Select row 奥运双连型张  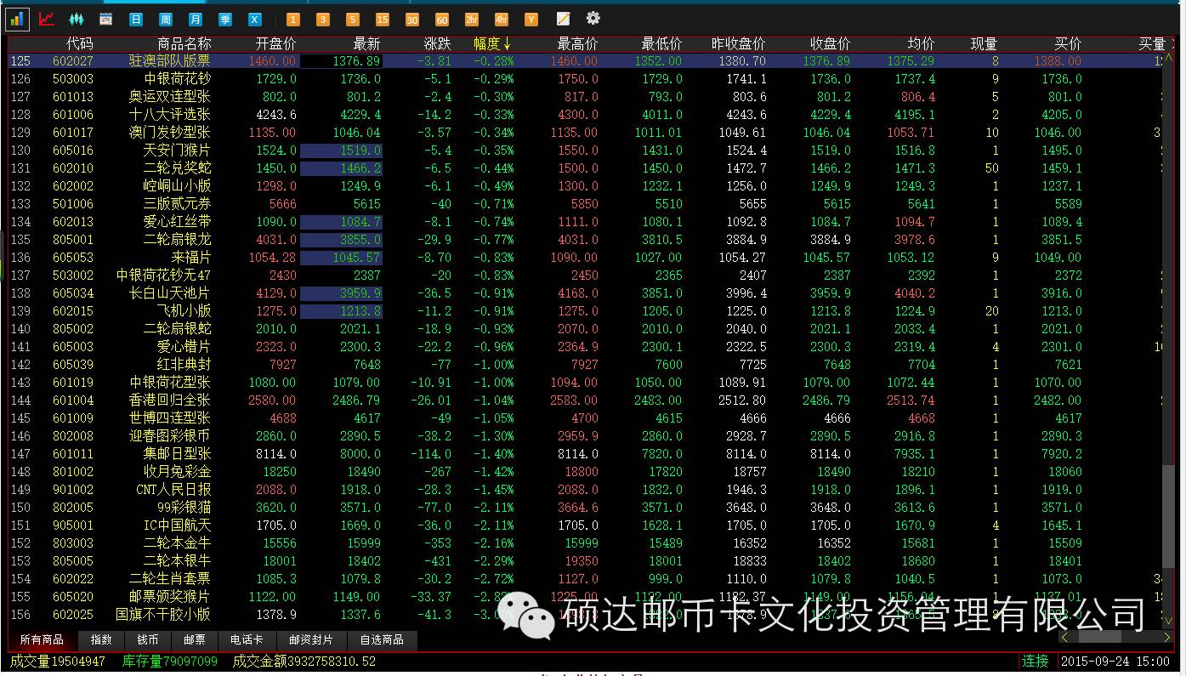pos(585,97)
